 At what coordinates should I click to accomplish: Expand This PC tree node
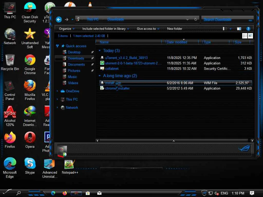[57, 99]
